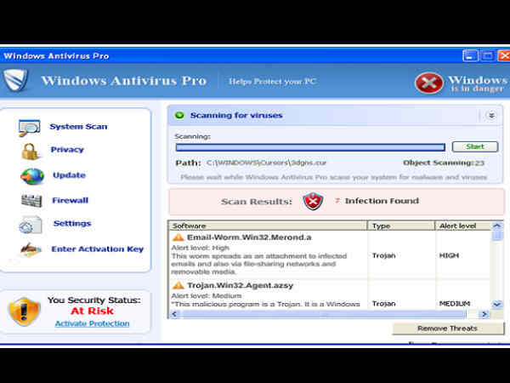The height and width of the screenshot is (383, 510).
Task: Click the threat list scroll left arrow
Action: [x=174, y=314]
